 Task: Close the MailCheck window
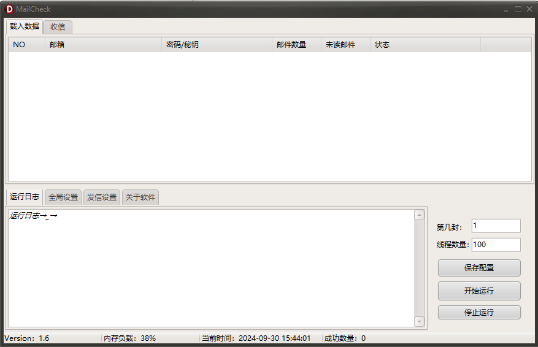(x=529, y=9)
